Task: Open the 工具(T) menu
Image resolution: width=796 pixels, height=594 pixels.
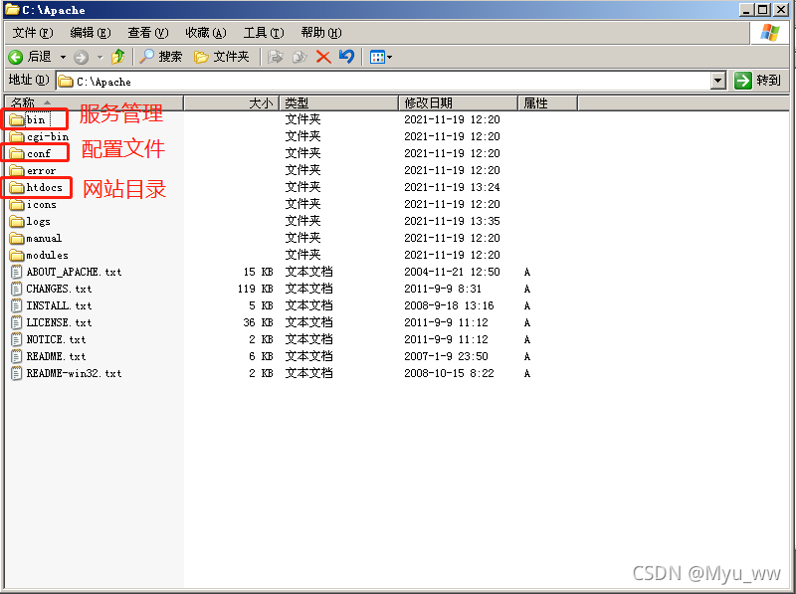Action: point(264,33)
